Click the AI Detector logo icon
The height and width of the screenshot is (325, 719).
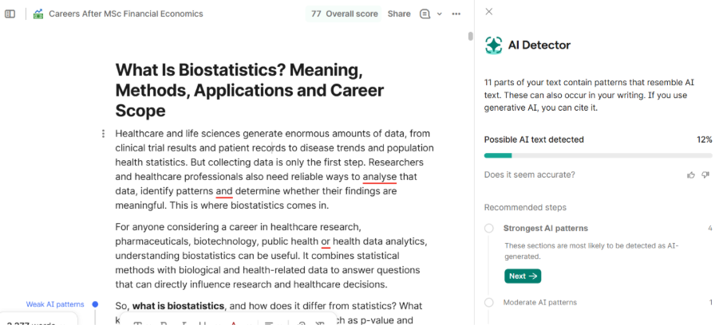tap(493, 45)
